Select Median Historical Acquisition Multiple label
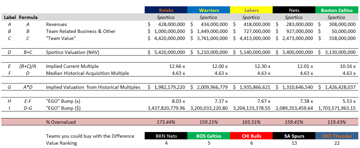Viewport: 360px width, 148px height. [87, 73]
